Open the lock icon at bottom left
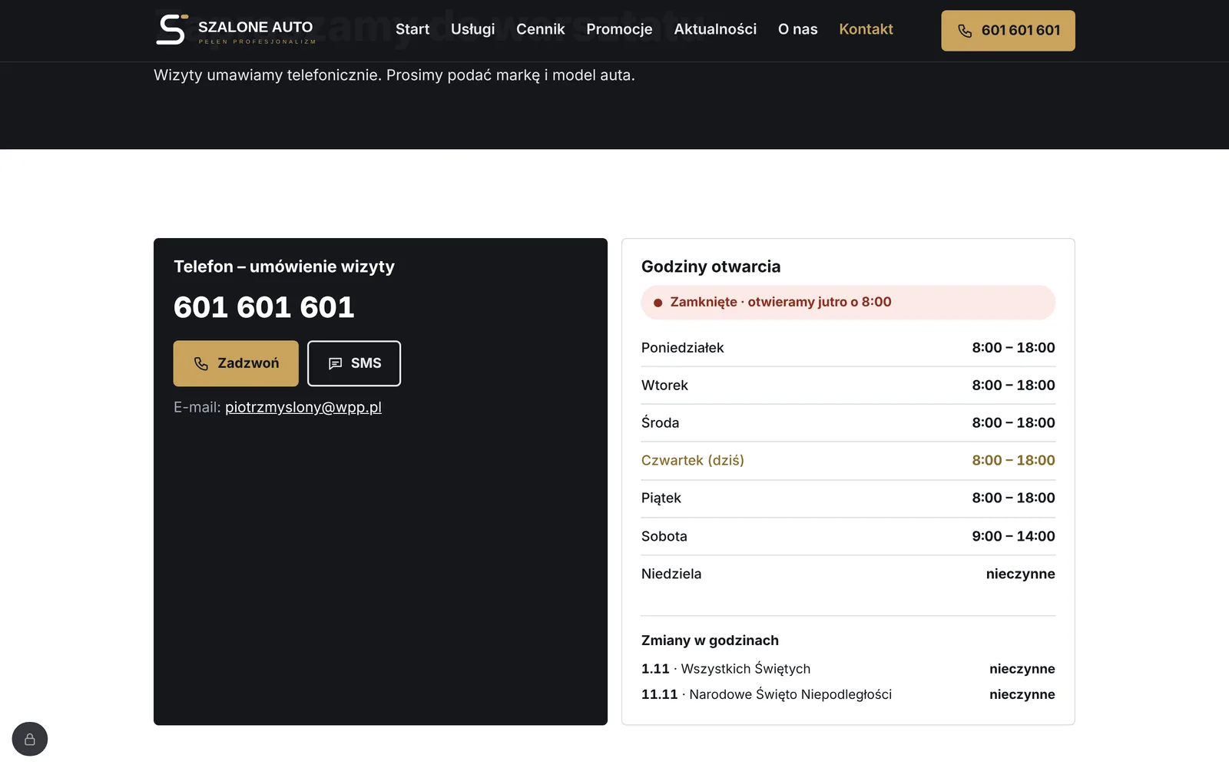The image size is (1229, 768). [30, 739]
